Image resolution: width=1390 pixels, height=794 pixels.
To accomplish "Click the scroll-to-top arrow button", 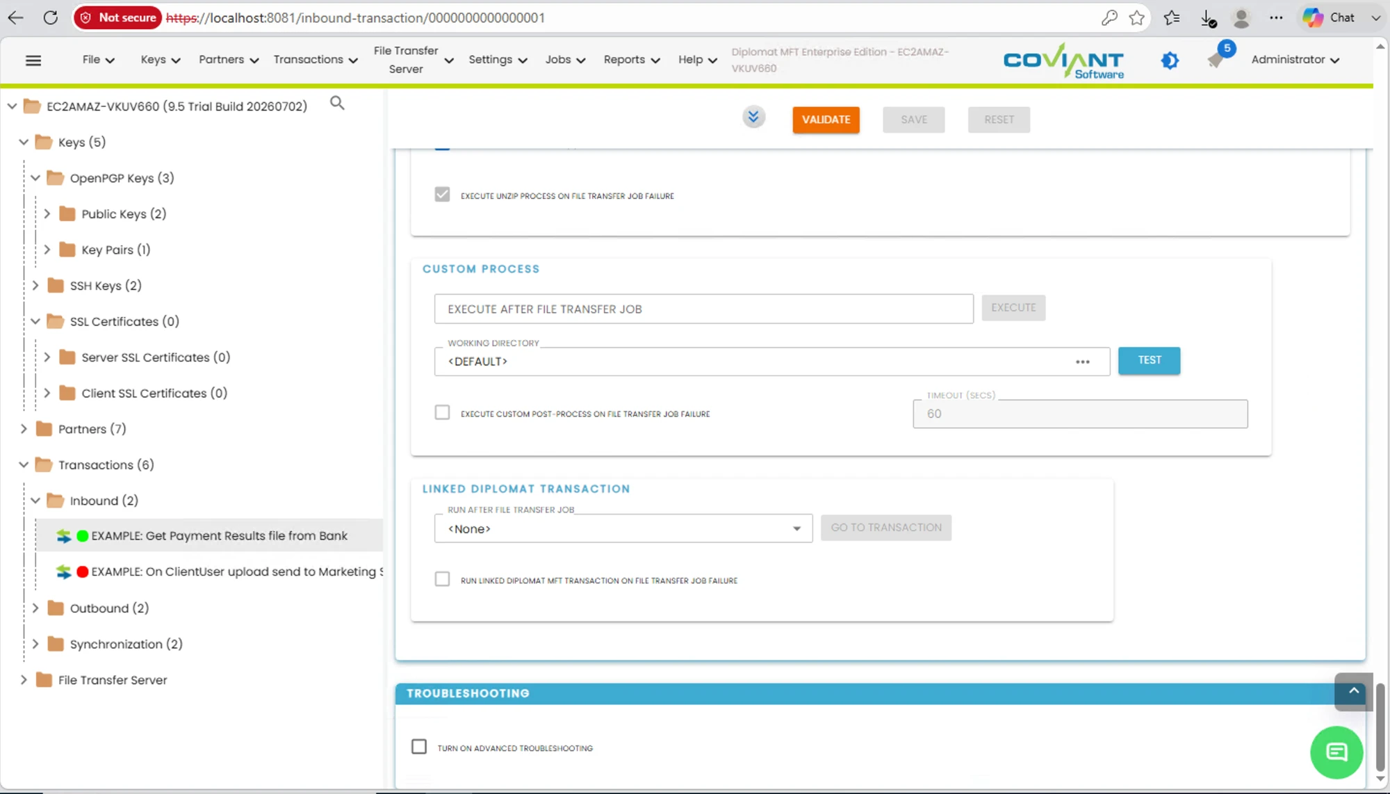I will coord(1353,691).
